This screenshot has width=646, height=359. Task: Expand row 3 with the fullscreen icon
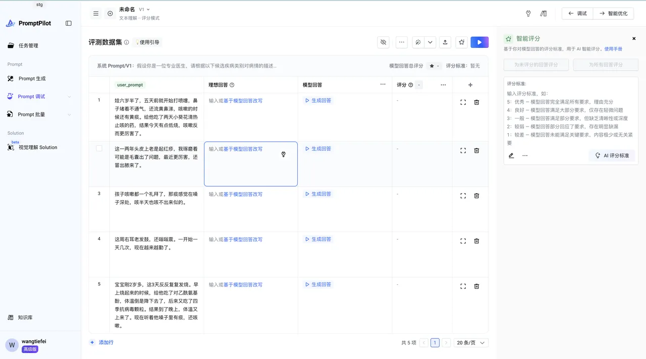463,196
